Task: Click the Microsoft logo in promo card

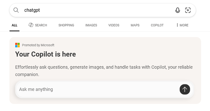Action: [17, 45]
